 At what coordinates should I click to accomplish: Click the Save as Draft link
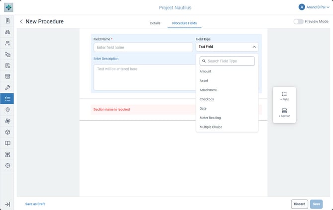(x=35, y=204)
